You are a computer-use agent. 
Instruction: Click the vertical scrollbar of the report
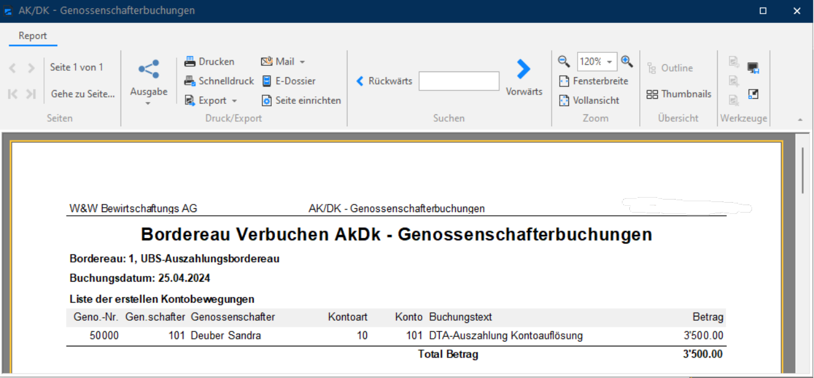(x=803, y=171)
